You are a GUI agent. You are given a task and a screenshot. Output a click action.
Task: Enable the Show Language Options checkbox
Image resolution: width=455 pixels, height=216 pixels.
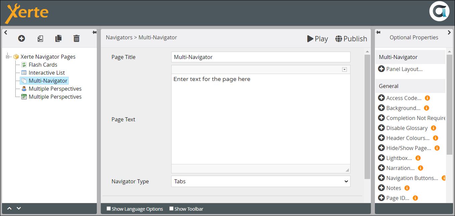point(108,209)
